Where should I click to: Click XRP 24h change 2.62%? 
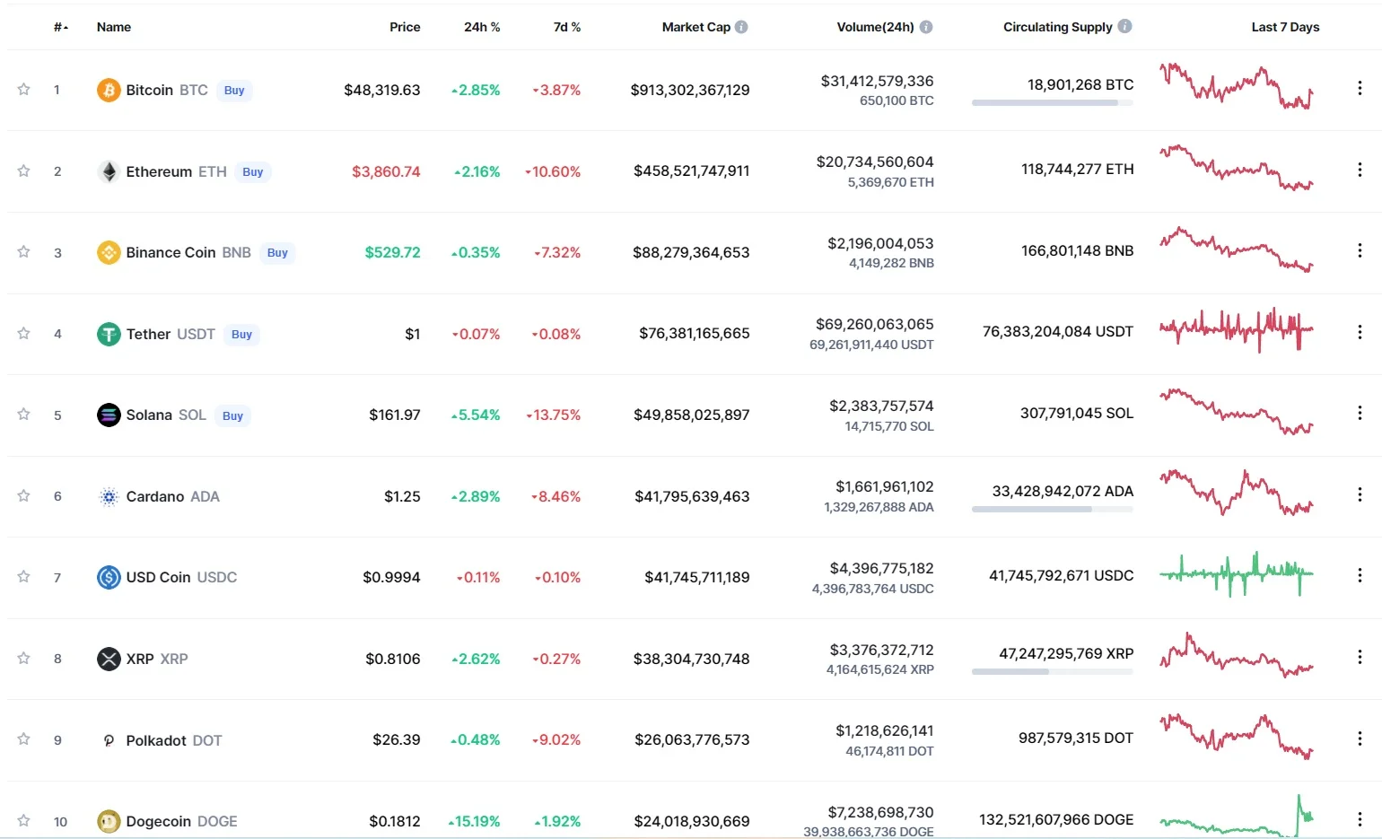476,659
